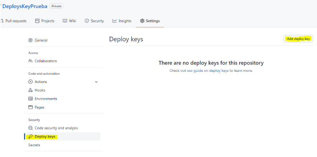Click the Hooks webhook icon
Image resolution: width=317 pixels, height=157 pixels.
point(30,90)
